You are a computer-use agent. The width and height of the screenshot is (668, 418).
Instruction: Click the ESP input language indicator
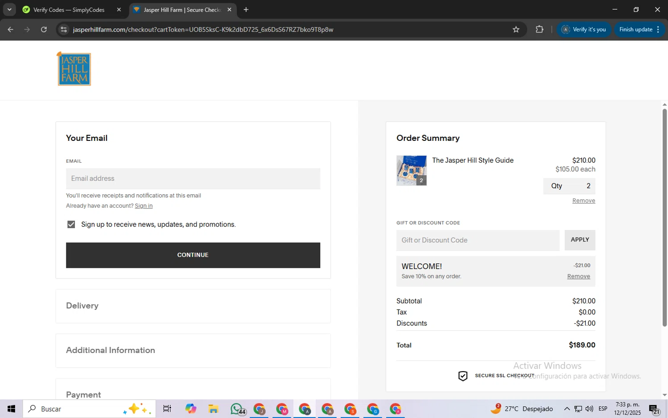603,409
